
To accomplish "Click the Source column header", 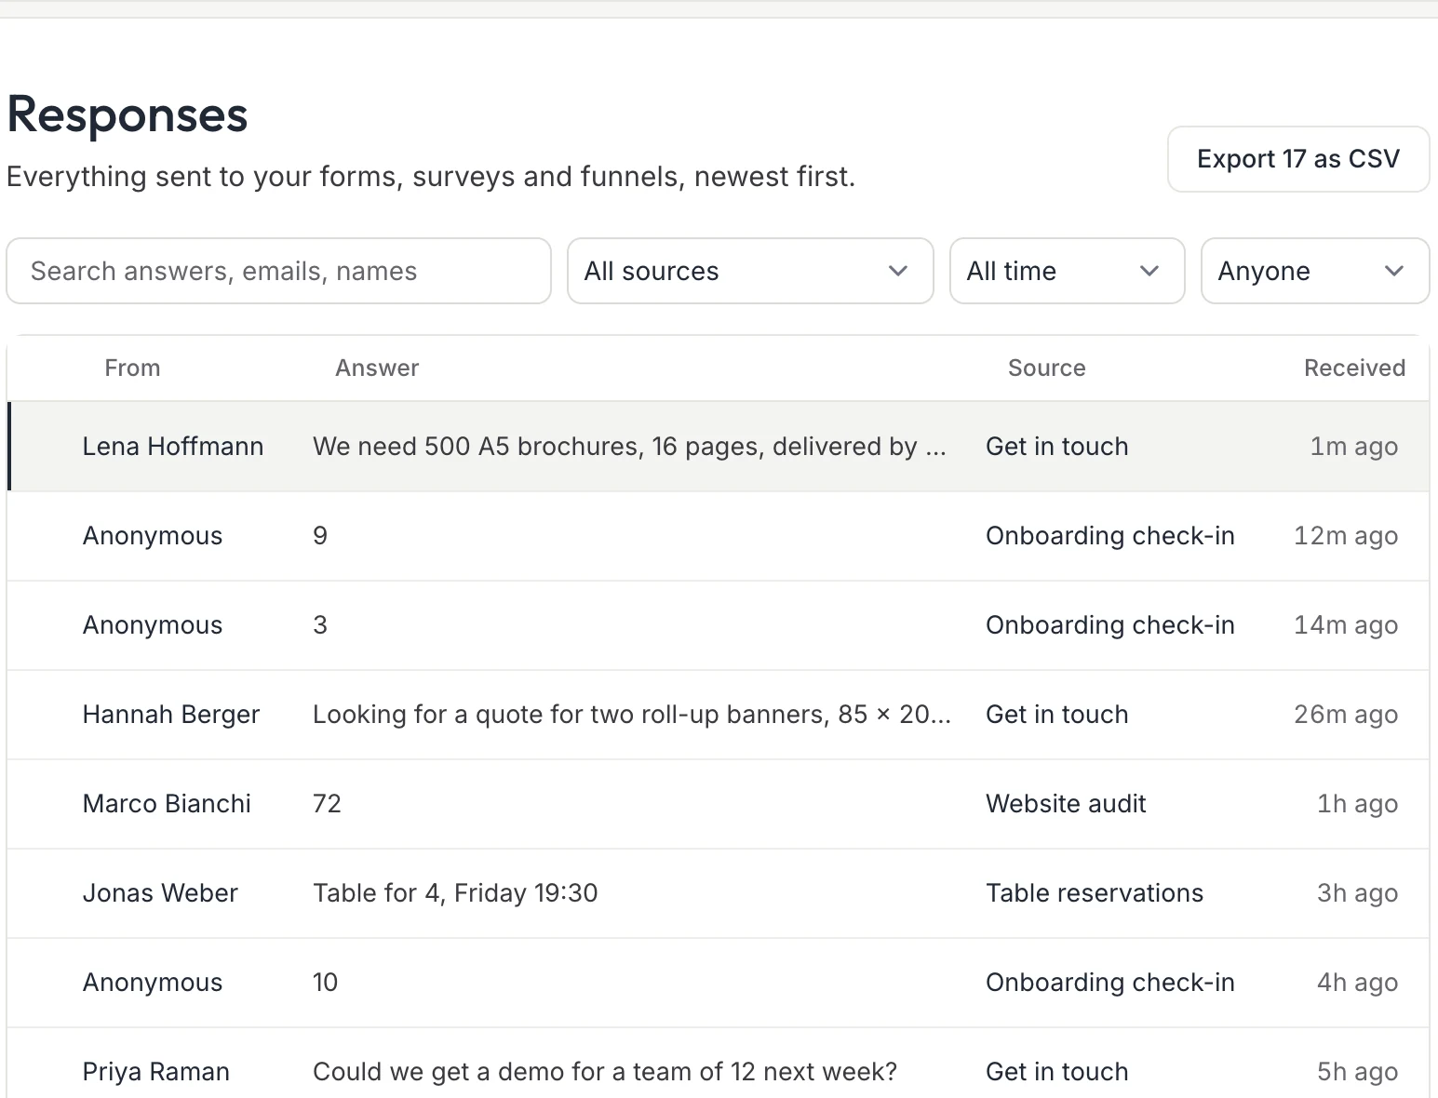I will tap(1047, 368).
